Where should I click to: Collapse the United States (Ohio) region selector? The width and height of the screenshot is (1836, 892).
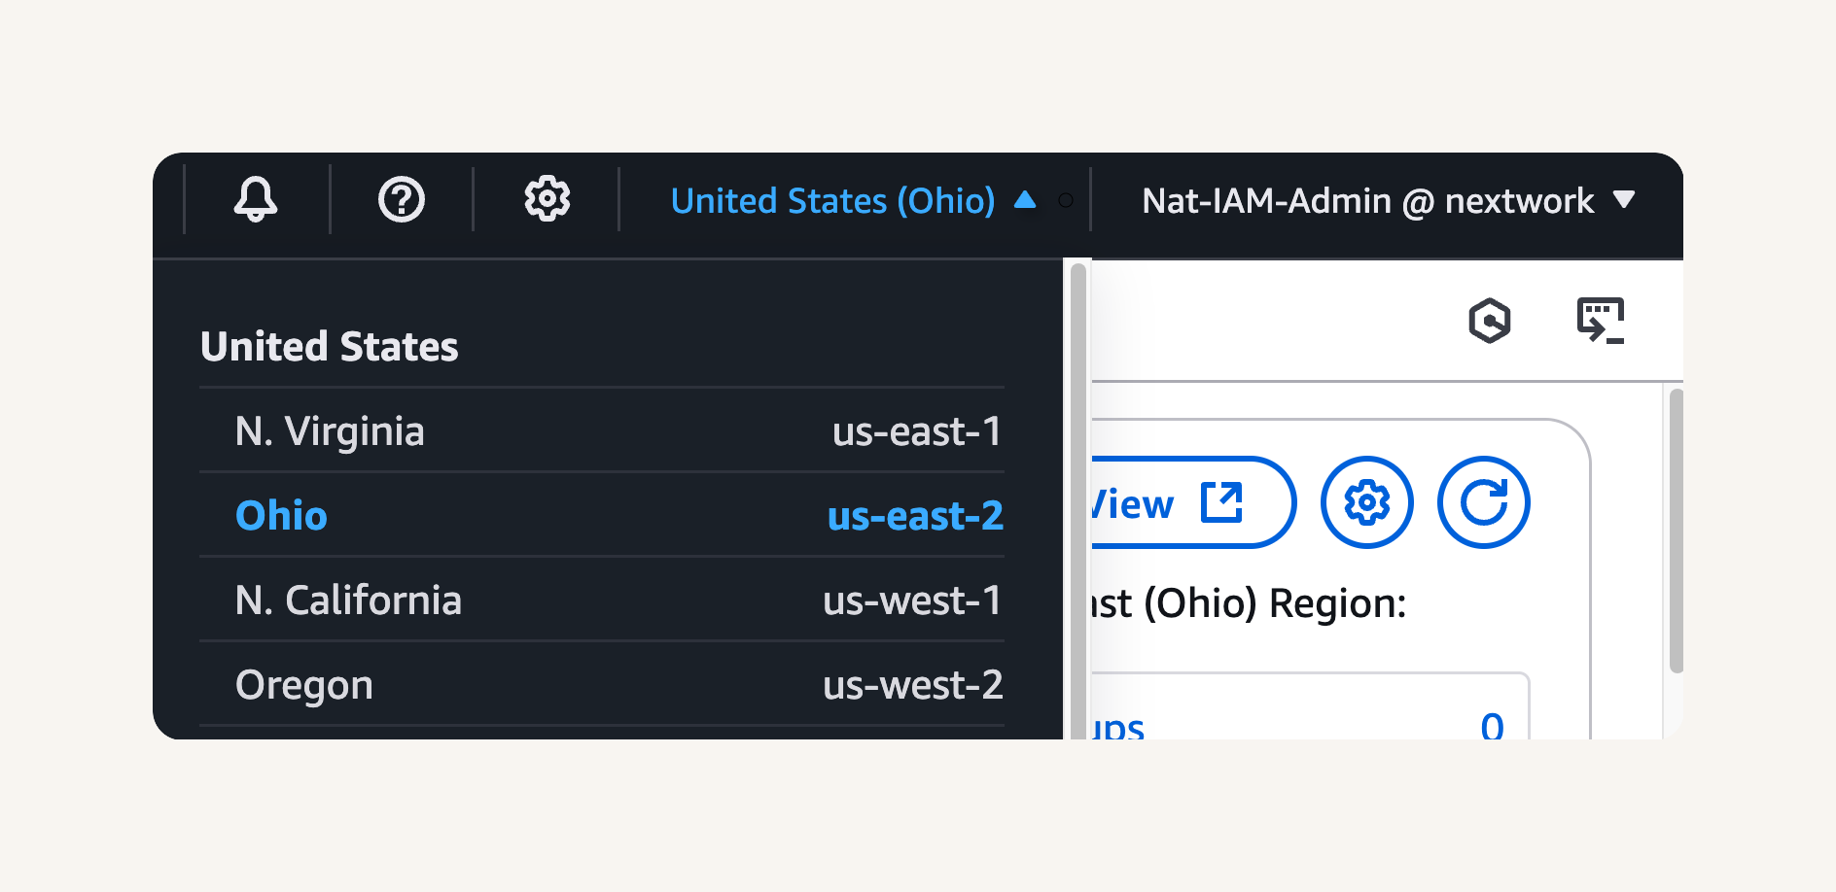tap(853, 200)
